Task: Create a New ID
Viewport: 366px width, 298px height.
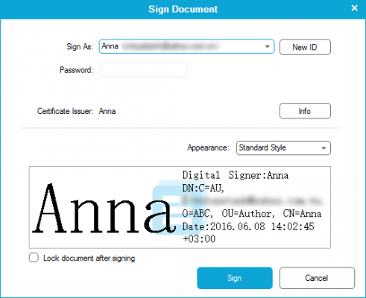Action: click(305, 47)
